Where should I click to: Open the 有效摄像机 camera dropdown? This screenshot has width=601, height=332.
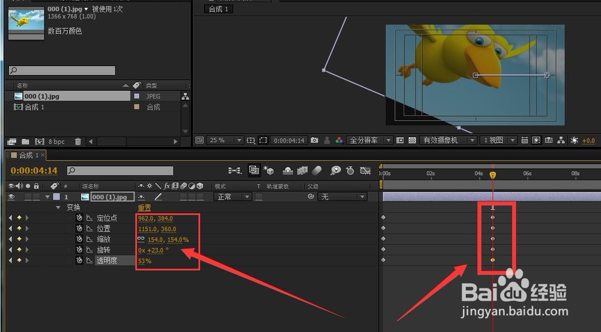[x=448, y=140]
